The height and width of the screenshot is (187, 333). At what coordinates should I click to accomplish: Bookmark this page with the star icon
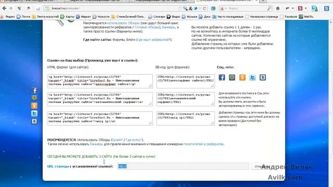(180, 8)
